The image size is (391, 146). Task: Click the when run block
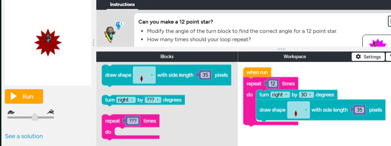click(x=257, y=72)
